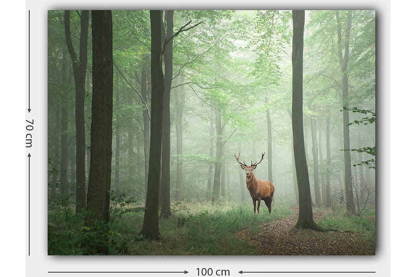416x277 pixels.
Task: Click the "70 cm" height label
Action: pyautogui.click(x=30, y=133)
